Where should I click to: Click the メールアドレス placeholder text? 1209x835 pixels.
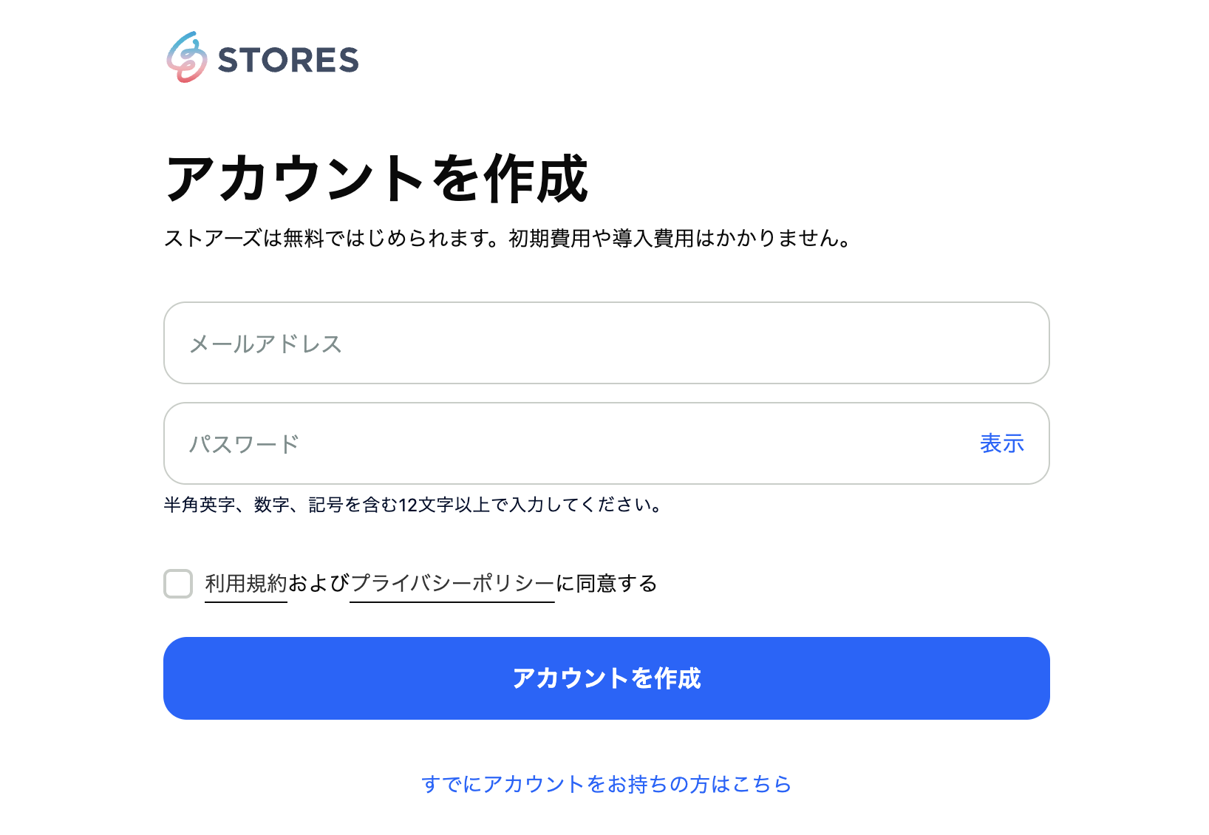pos(265,344)
